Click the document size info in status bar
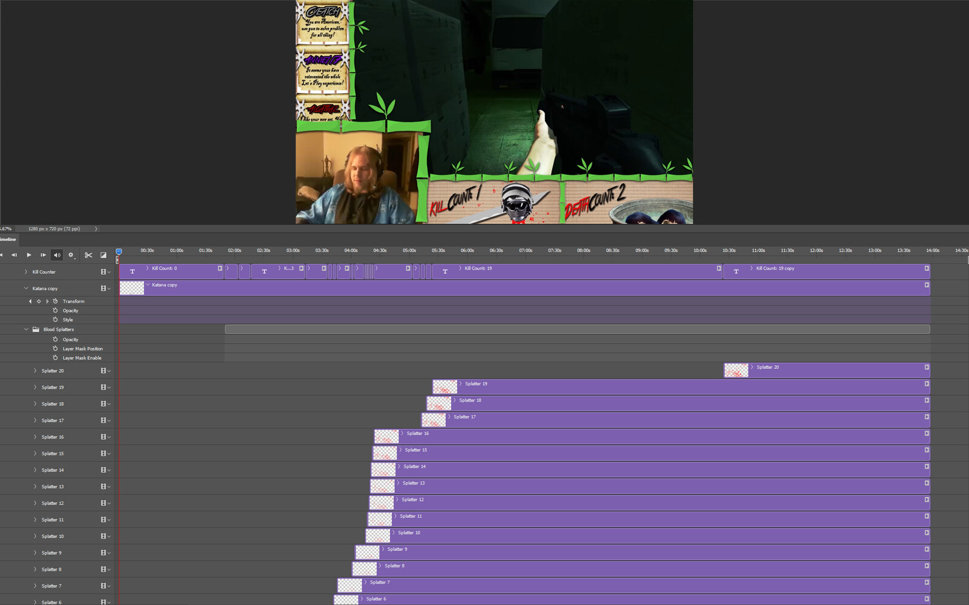 coord(54,229)
